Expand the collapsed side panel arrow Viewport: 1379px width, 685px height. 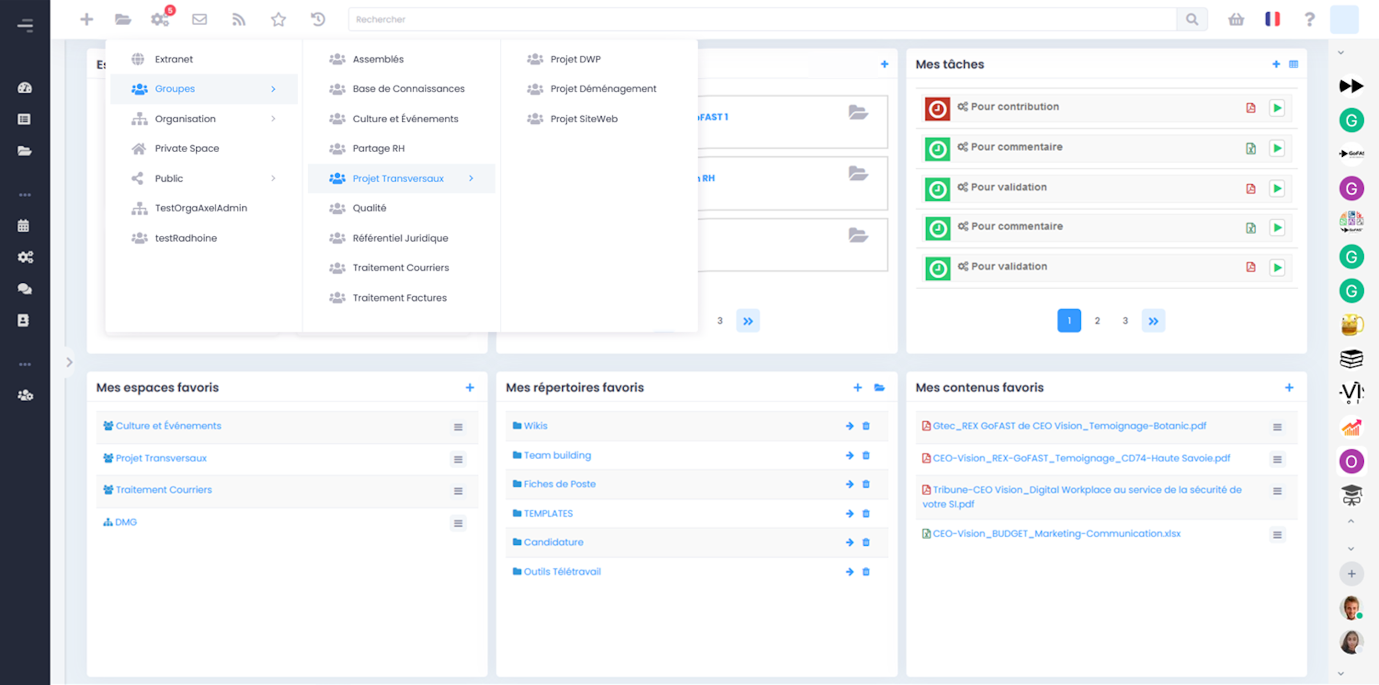point(69,363)
